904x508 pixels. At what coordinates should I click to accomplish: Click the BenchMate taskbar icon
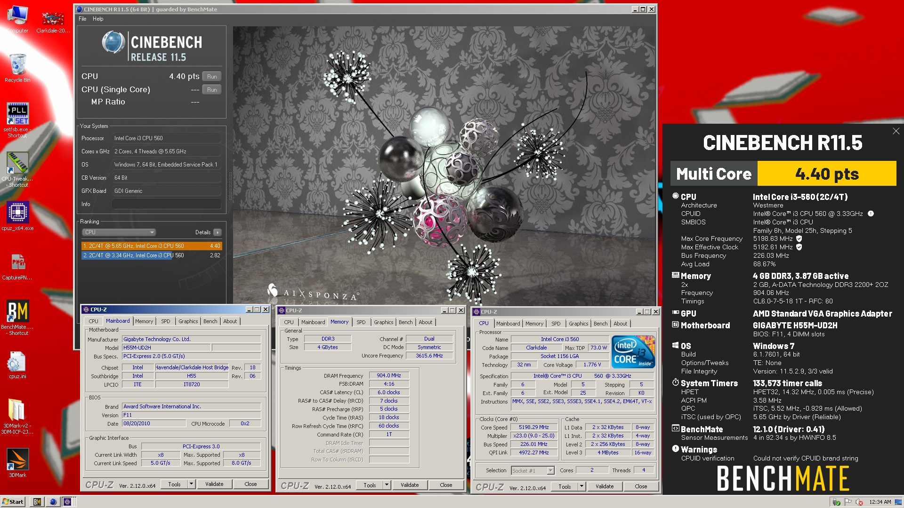click(x=37, y=502)
